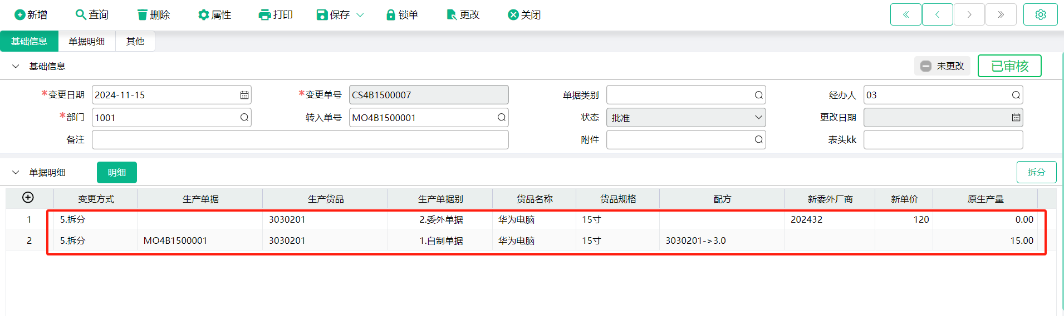Image resolution: width=1064 pixels, height=316 pixels.
Task: Collapse the 基础信息 section
Action: pyautogui.click(x=16, y=66)
